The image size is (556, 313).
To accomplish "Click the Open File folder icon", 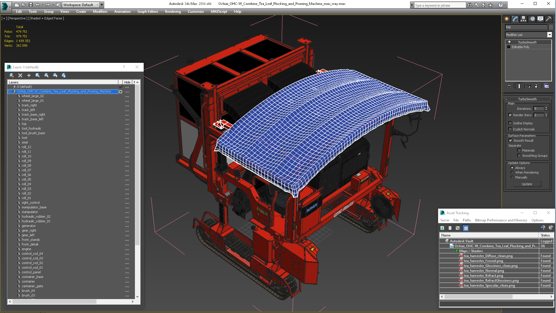I will (24, 5).
